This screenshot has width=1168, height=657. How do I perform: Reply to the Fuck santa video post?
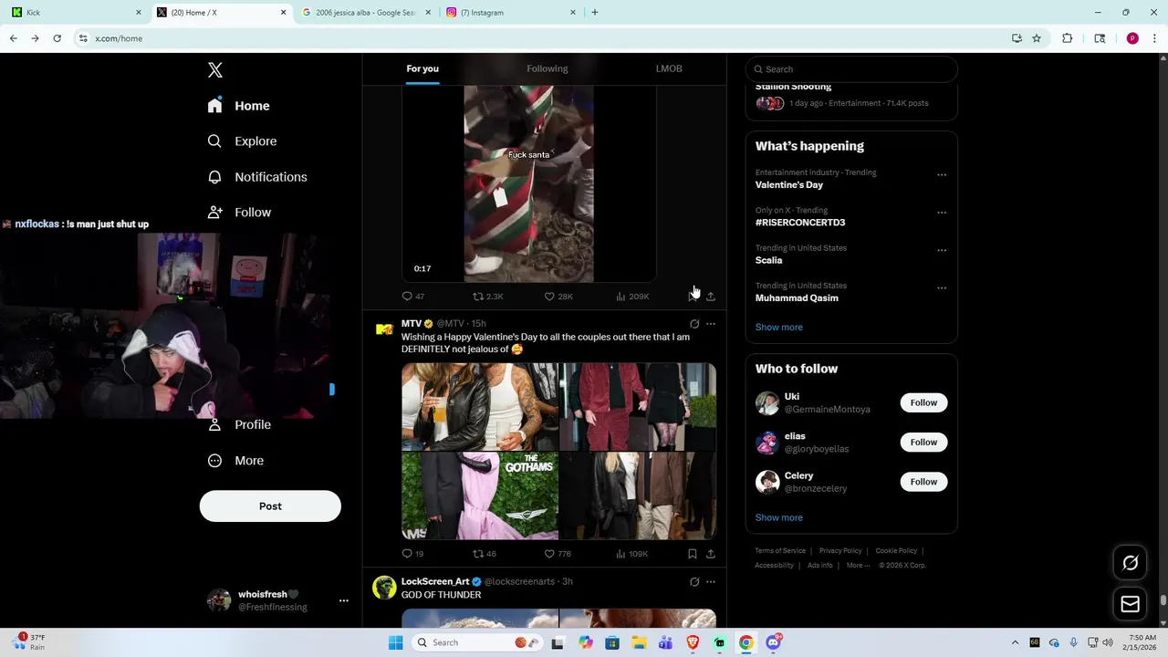coord(413,297)
